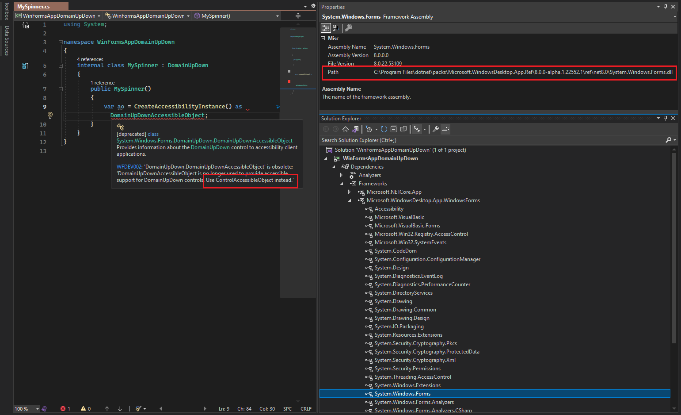Screen dimensions: 681x415
Task: Collapse the Frameworks node
Action: coord(342,184)
